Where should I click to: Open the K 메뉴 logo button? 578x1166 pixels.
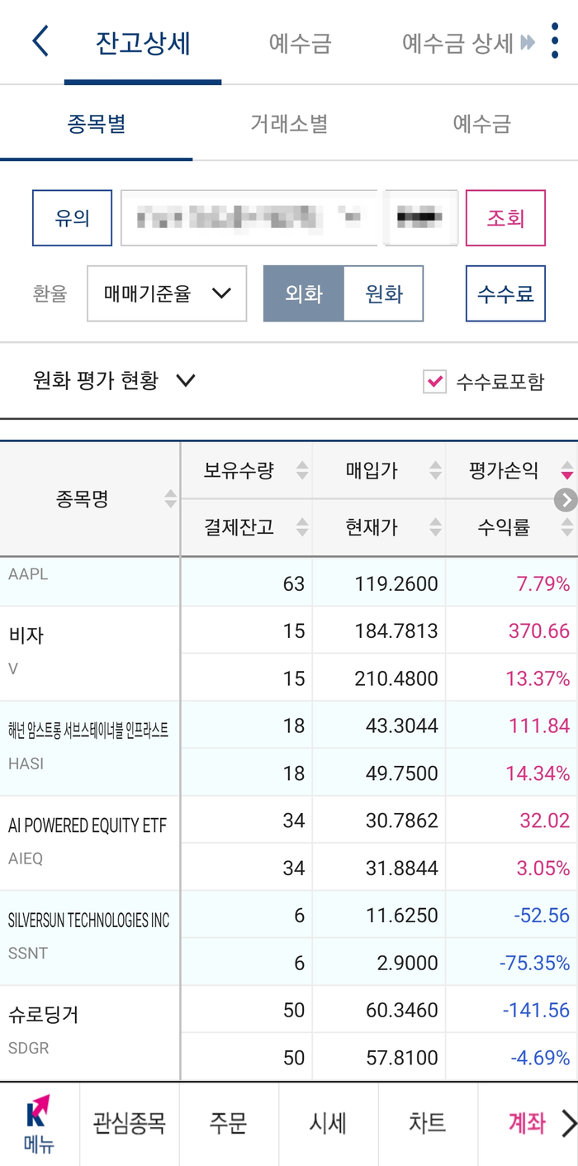tap(38, 1124)
